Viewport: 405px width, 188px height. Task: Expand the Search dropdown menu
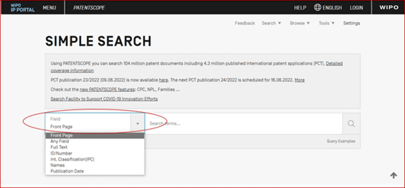coord(271,23)
